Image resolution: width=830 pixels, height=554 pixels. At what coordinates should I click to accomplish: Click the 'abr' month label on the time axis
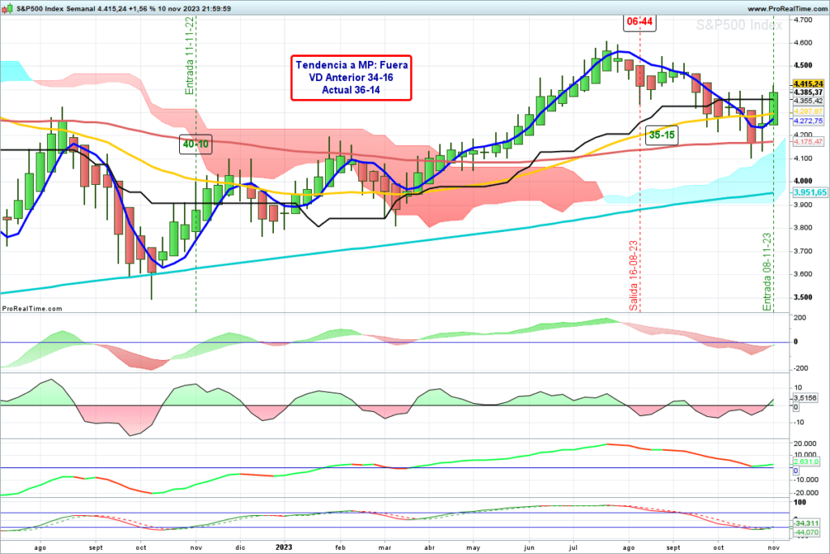(430, 548)
